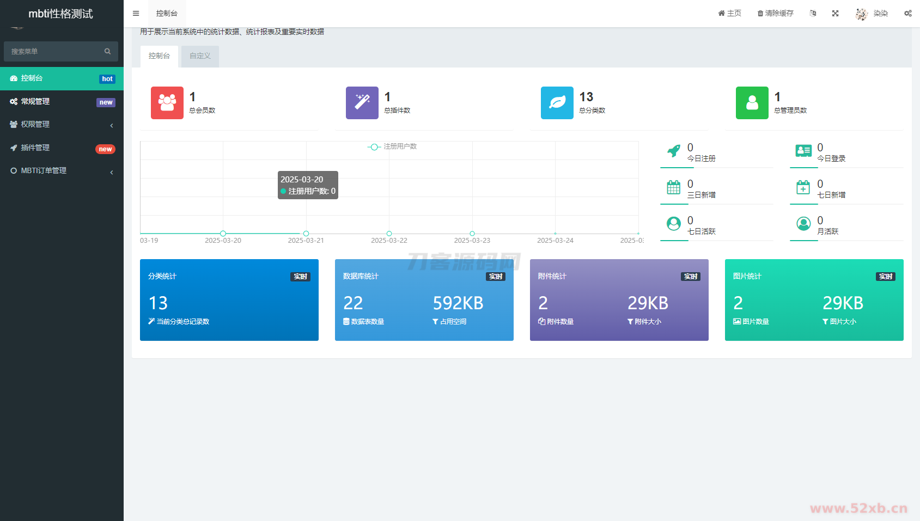Open 插件管理 in the sidebar
Viewport: 920px width, 521px height.
tap(62, 148)
